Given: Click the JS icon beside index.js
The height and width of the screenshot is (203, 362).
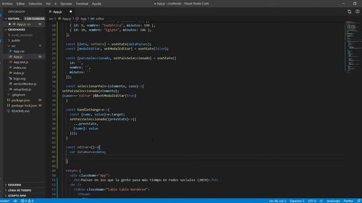Looking at the screenshot, I should [x=10, y=73].
